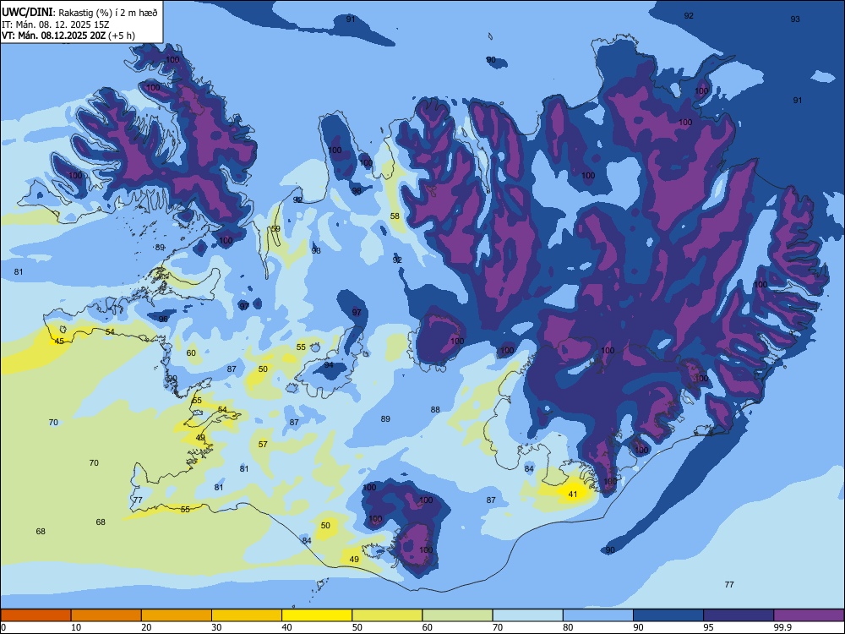Click the dark indigo 95–99.9 legend swatch
The image size is (845, 634).
[739, 615]
